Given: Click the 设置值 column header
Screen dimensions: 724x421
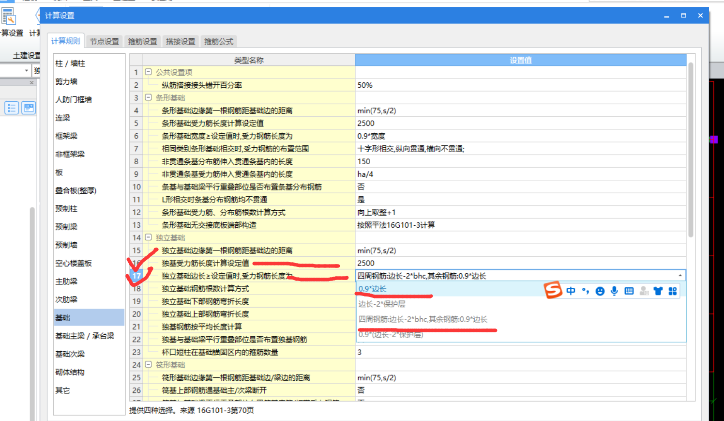Looking at the screenshot, I should click(521, 60).
